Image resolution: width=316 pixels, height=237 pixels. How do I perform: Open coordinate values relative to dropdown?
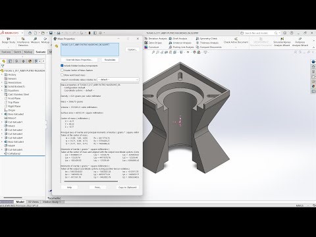click(x=118, y=80)
